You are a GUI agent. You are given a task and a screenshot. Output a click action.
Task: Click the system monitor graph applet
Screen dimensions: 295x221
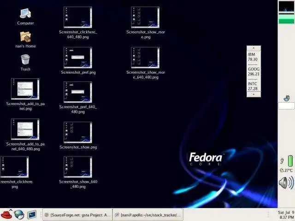(286, 6)
